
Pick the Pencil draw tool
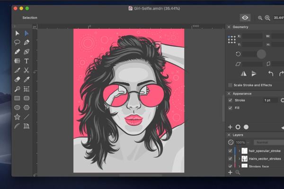pos(17,52)
